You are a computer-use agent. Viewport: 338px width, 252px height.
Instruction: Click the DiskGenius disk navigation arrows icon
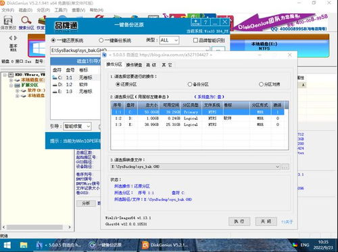click(x=13, y=38)
